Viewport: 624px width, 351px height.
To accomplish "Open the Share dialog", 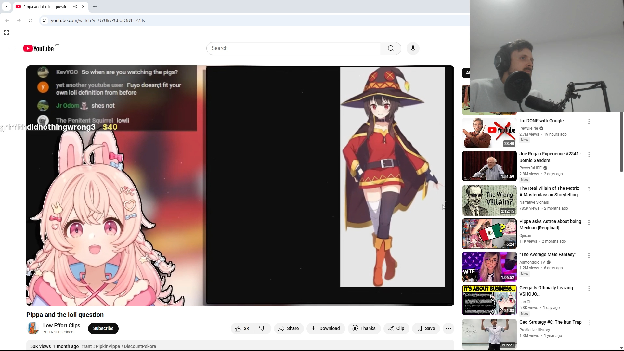I will tap(289, 329).
